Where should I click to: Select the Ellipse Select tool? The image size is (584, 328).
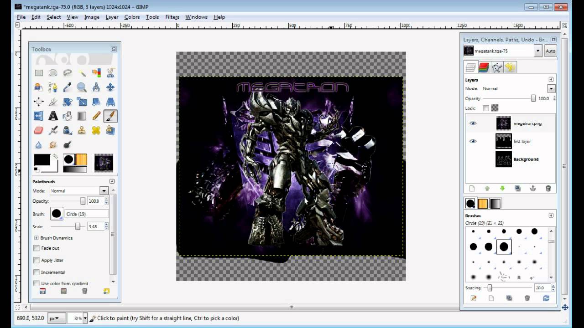pyautogui.click(x=53, y=73)
